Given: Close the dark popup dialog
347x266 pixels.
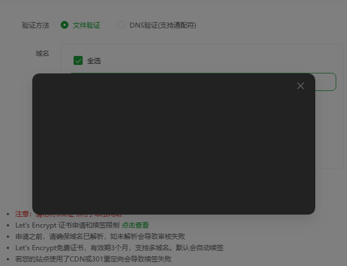Looking at the screenshot, I should tap(300, 86).
